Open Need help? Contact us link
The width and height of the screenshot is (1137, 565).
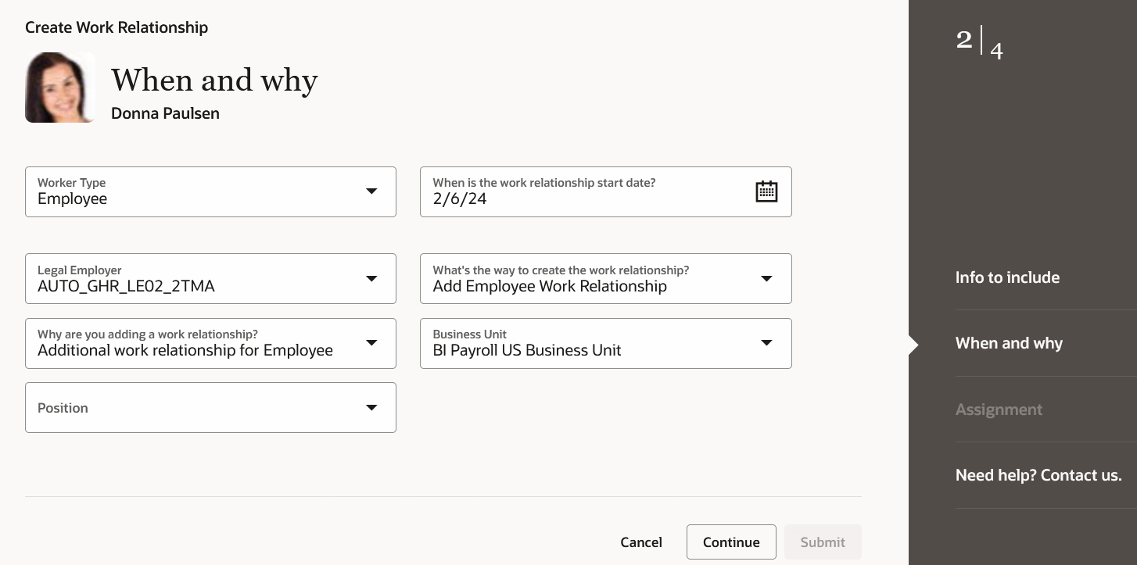pyautogui.click(x=1038, y=475)
